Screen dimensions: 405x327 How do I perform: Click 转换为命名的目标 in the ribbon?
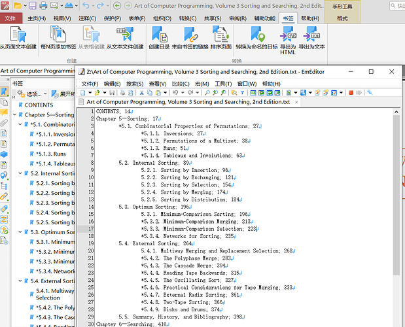click(x=256, y=38)
